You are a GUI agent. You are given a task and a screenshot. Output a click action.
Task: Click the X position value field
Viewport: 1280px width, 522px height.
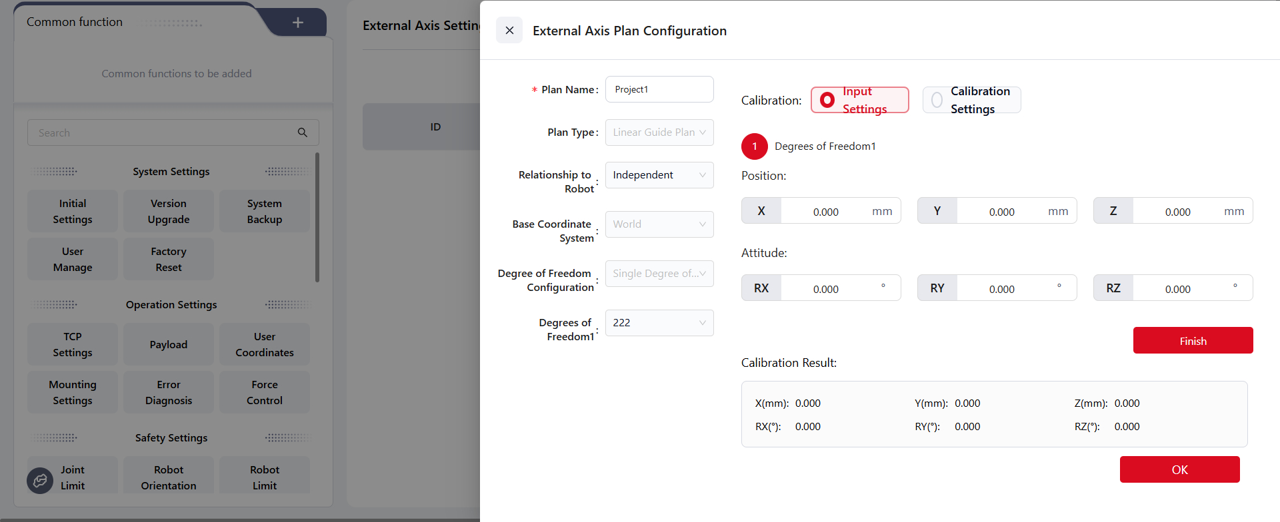pyautogui.click(x=826, y=212)
